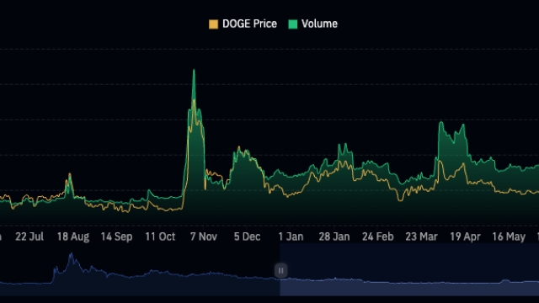
Task: Click the 28 Jan axis label
Action: pos(334,237)
